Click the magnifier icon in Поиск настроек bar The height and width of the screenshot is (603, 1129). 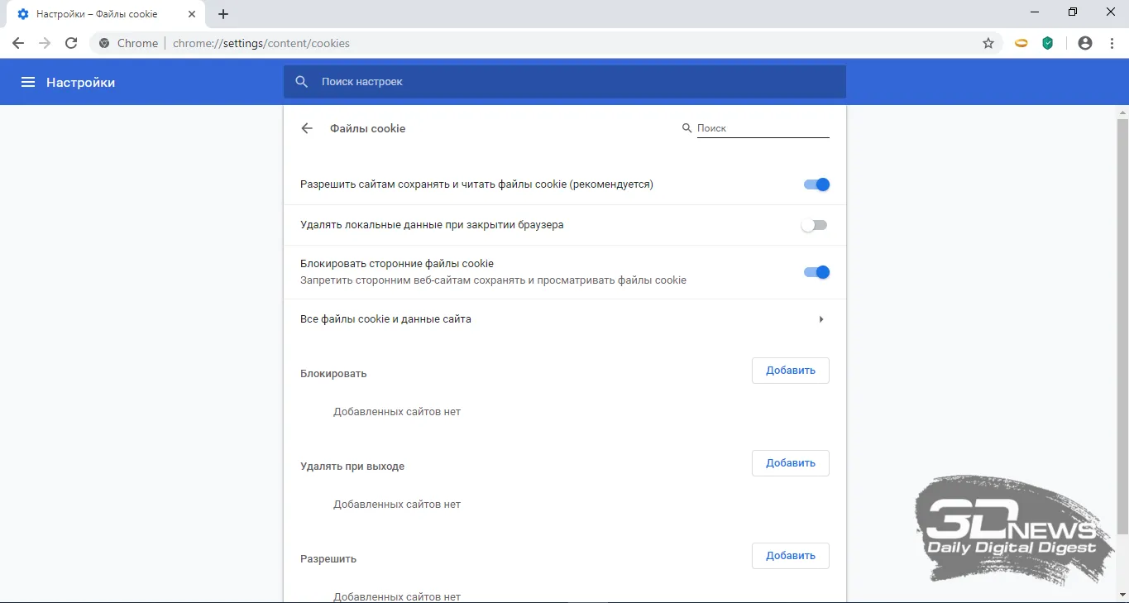(302, 82)
